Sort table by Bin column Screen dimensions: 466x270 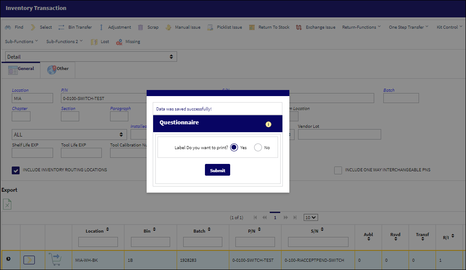coord(154,230)
